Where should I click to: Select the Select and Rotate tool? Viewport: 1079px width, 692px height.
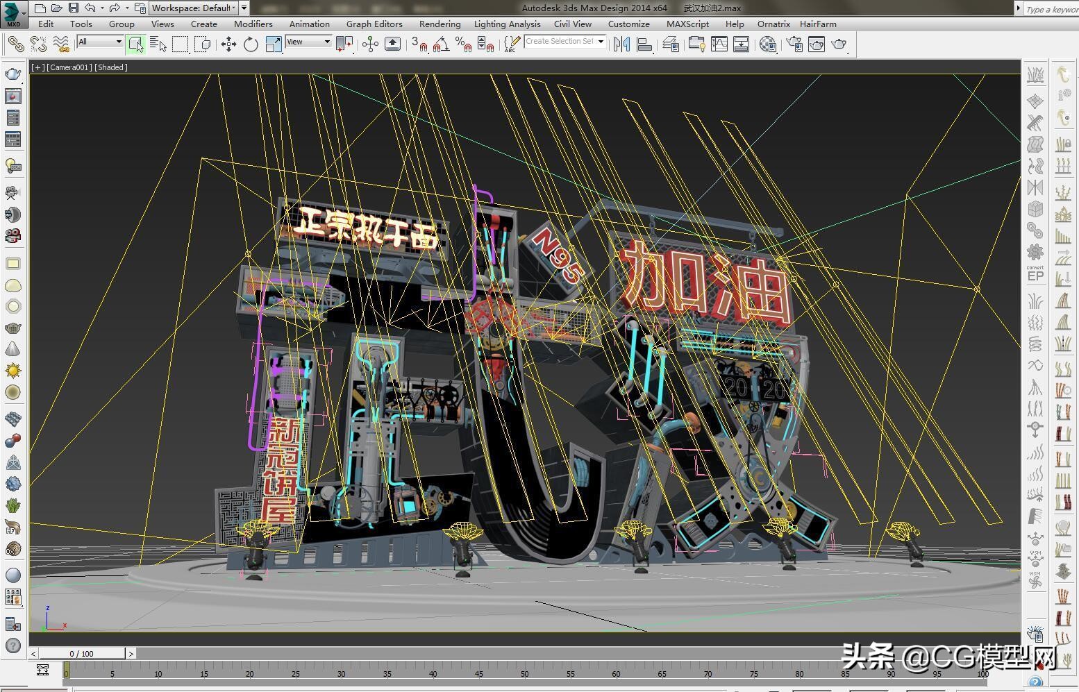(x=251, y=44)
